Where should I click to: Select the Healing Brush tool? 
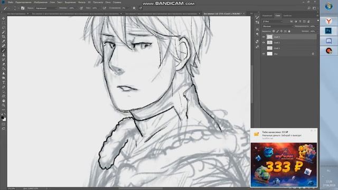[x=4, y=46]
